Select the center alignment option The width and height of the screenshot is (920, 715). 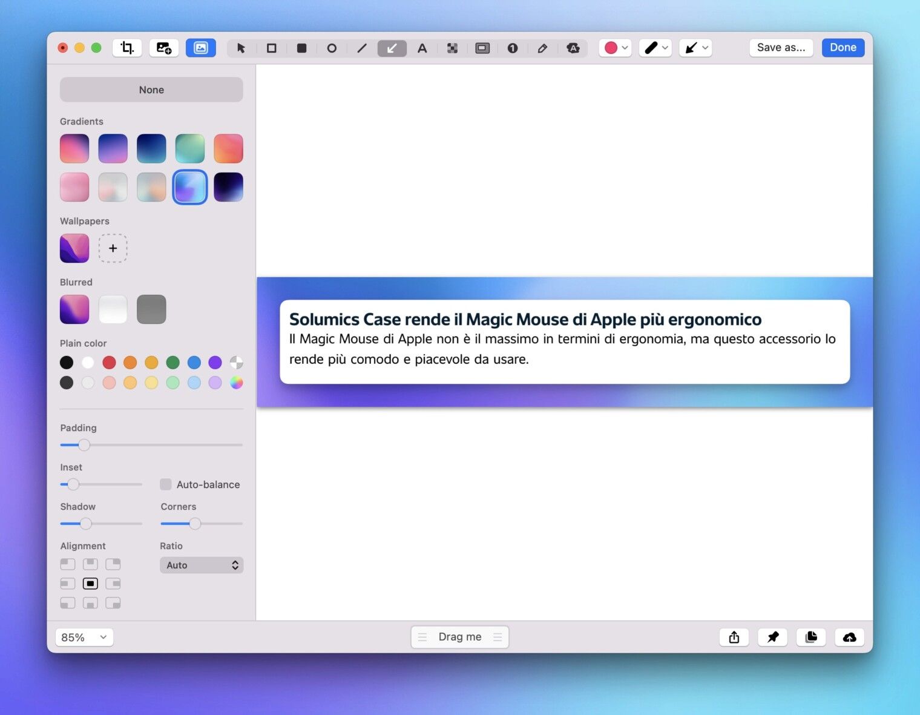coord(90,584)
